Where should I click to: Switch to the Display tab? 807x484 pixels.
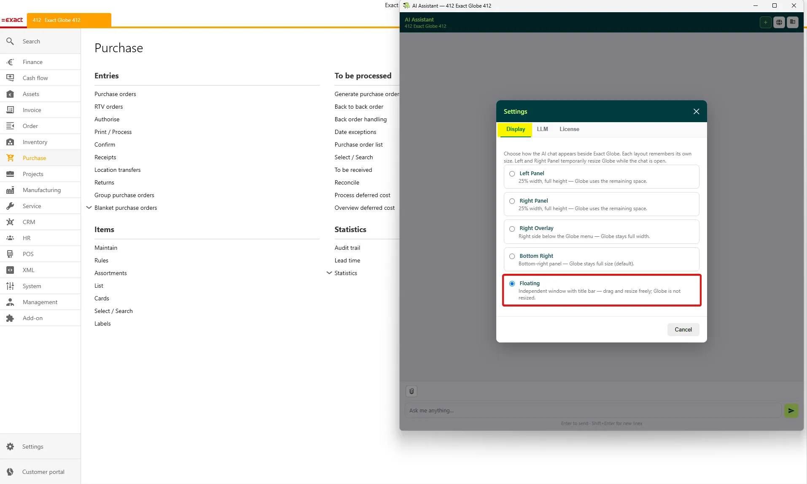(515, 129)
